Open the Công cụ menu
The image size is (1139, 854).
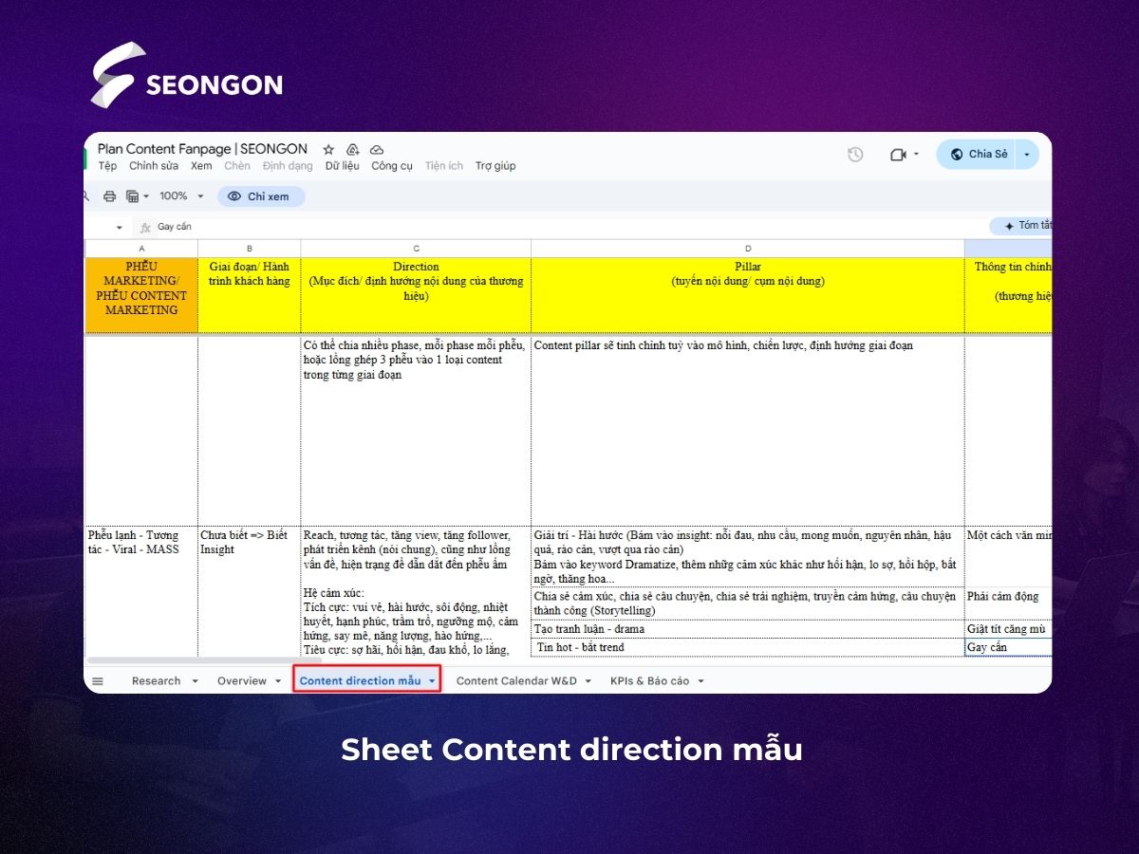pos(392,166)
